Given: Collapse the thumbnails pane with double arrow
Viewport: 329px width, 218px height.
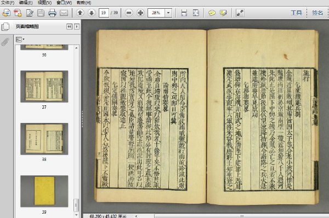Looking at the screenshot, I should (x=69, y=26).
